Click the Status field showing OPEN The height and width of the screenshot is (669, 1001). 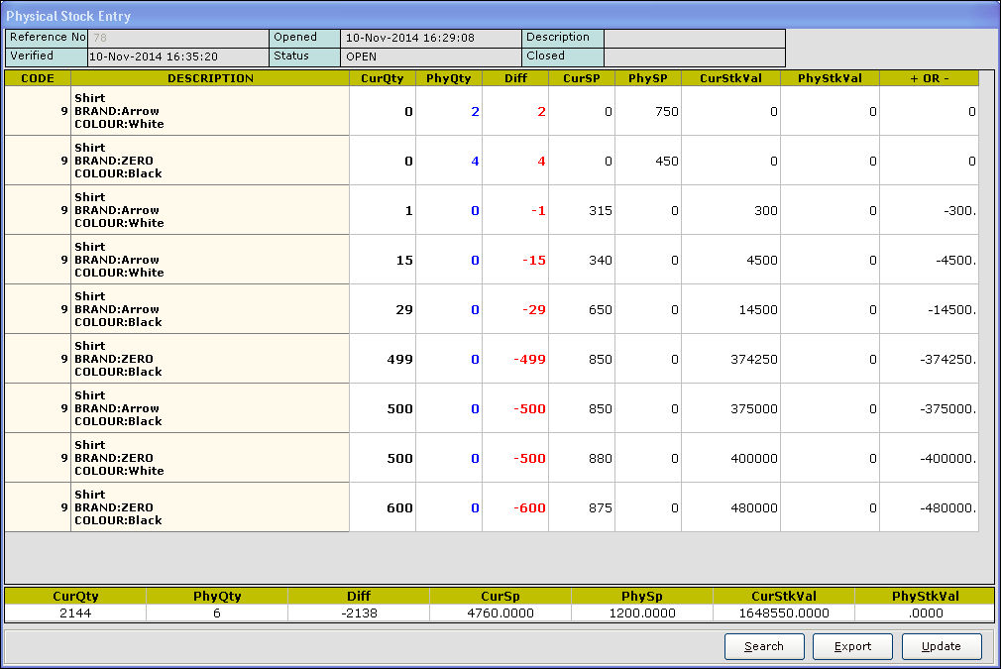431,56
